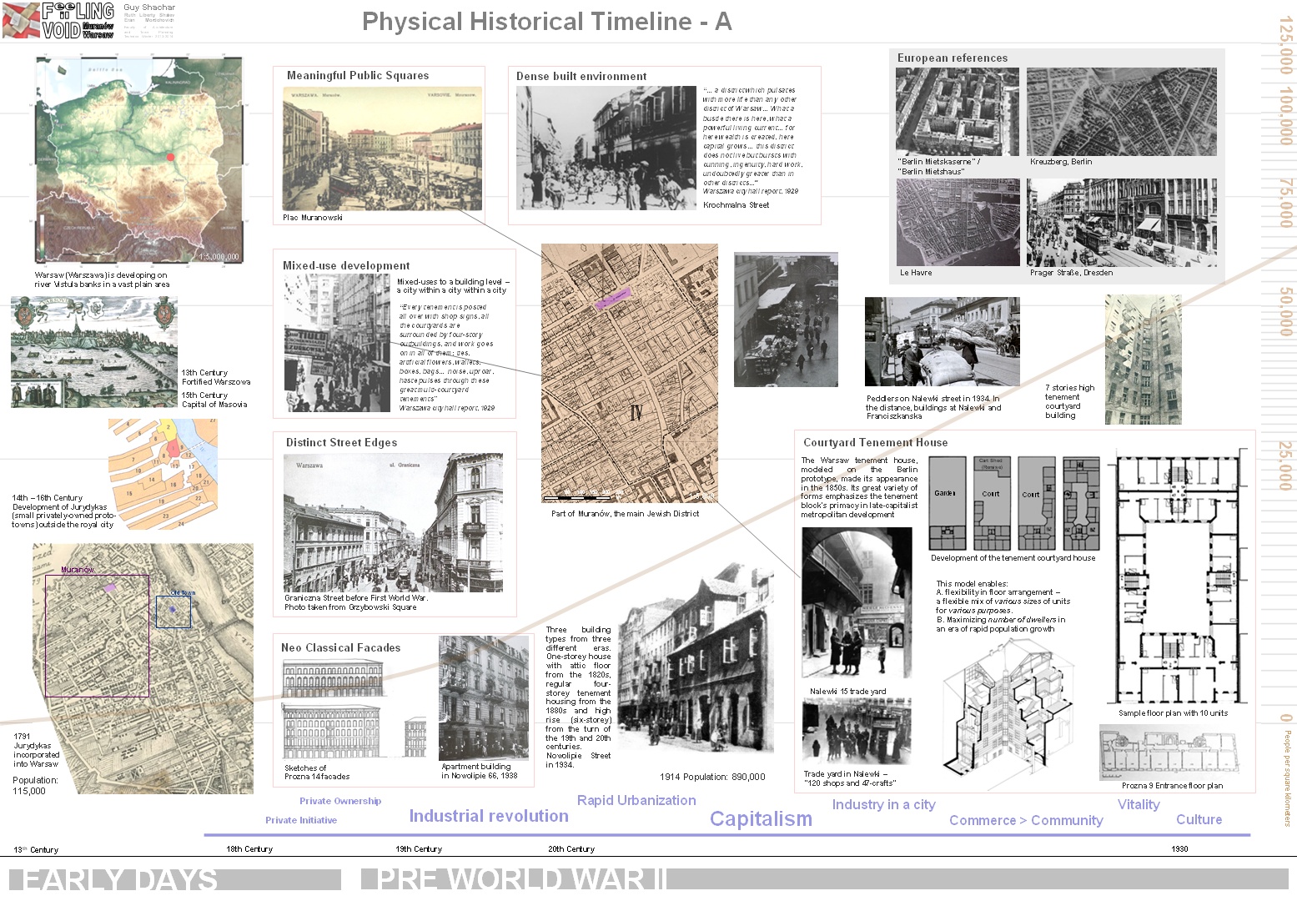Click the 'Physical Historical Timeline - A' title
This screenshot has width=1297, height=901.
pos(547,21)
